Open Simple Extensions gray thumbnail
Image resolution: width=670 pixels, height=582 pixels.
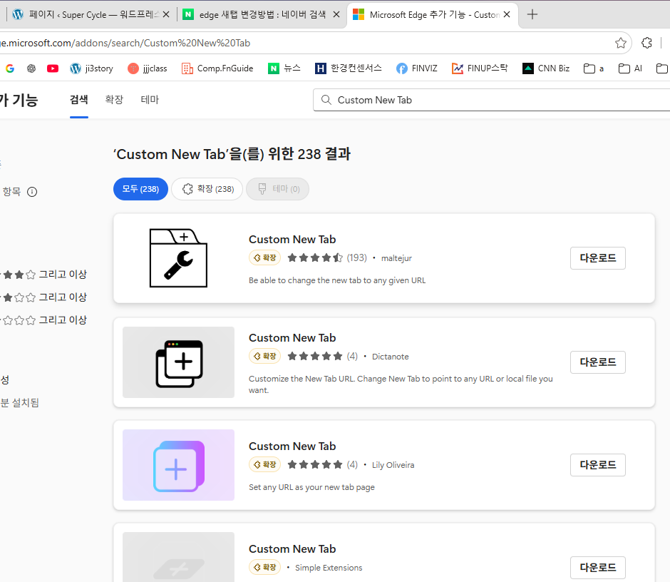click(x=179, y=557)
